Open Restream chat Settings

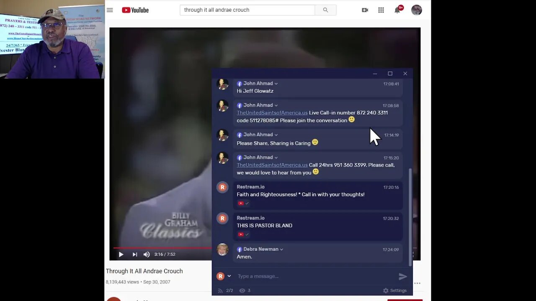point(394,291)
